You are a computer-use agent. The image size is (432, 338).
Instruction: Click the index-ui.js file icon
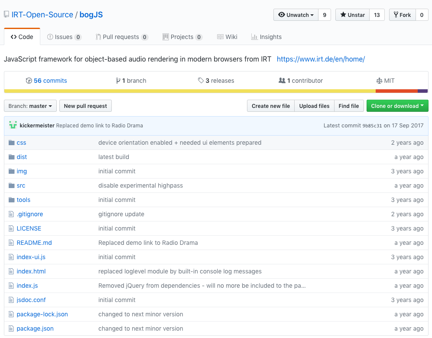coord(11,257)
